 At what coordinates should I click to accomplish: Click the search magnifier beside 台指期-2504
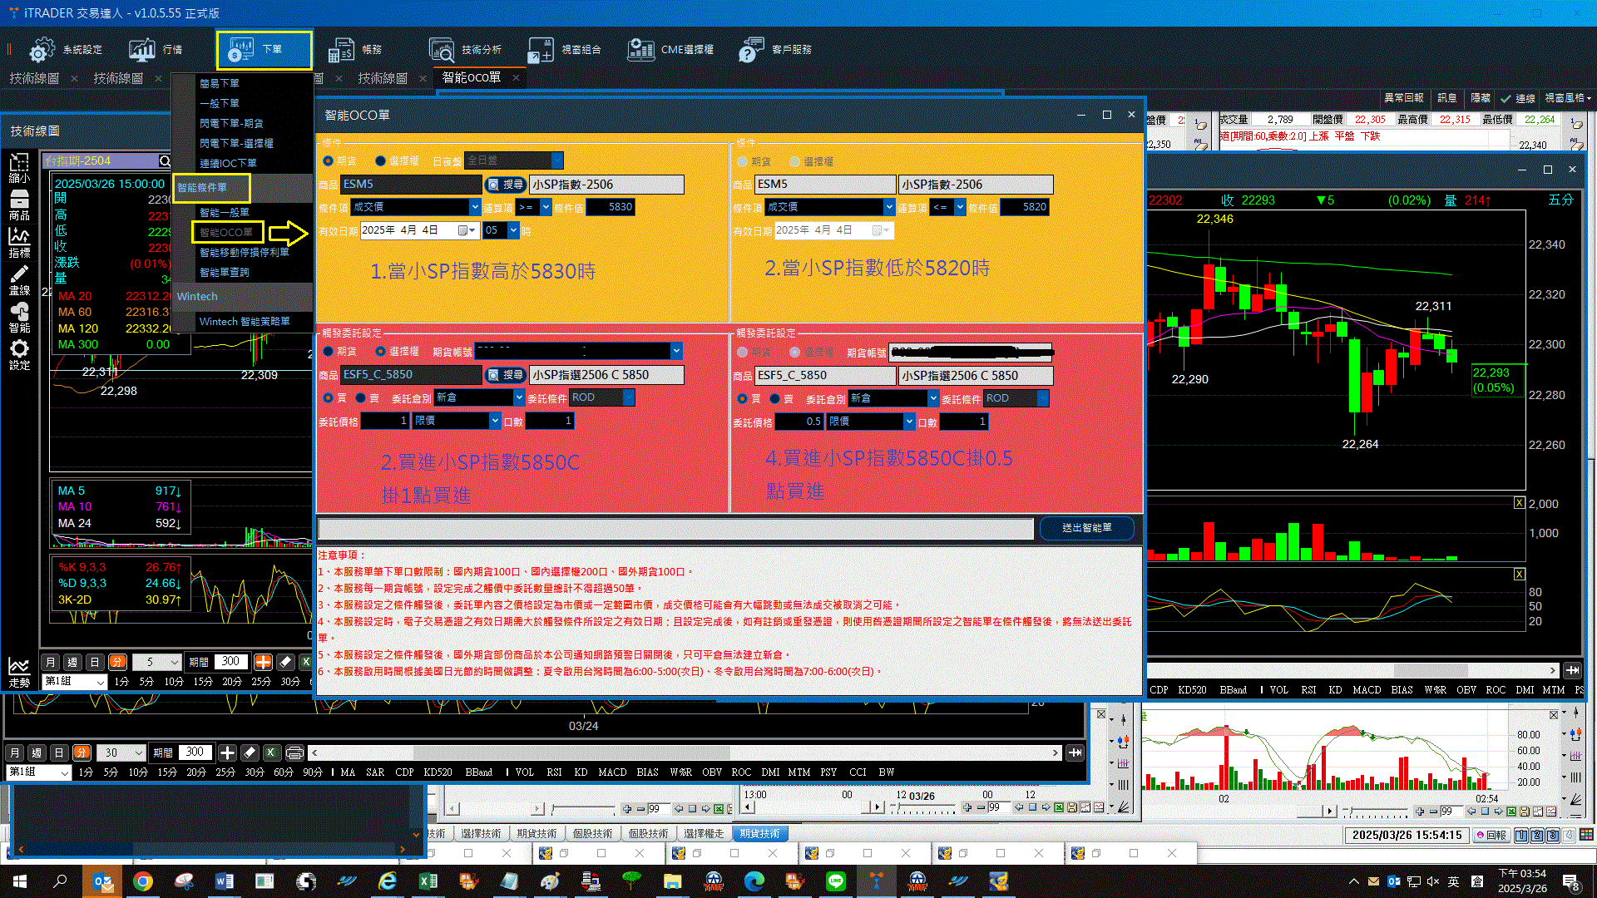pos(165,160)
